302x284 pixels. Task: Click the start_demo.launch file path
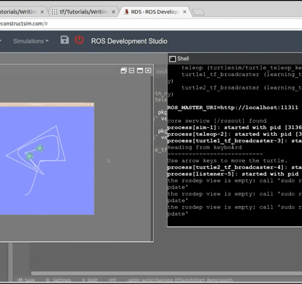click(x=180, y=280)
